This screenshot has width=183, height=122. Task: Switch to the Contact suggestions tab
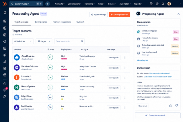(62, 22)
